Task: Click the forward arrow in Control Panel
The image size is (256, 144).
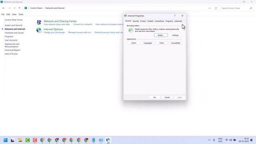Action: tap(9, 8)
